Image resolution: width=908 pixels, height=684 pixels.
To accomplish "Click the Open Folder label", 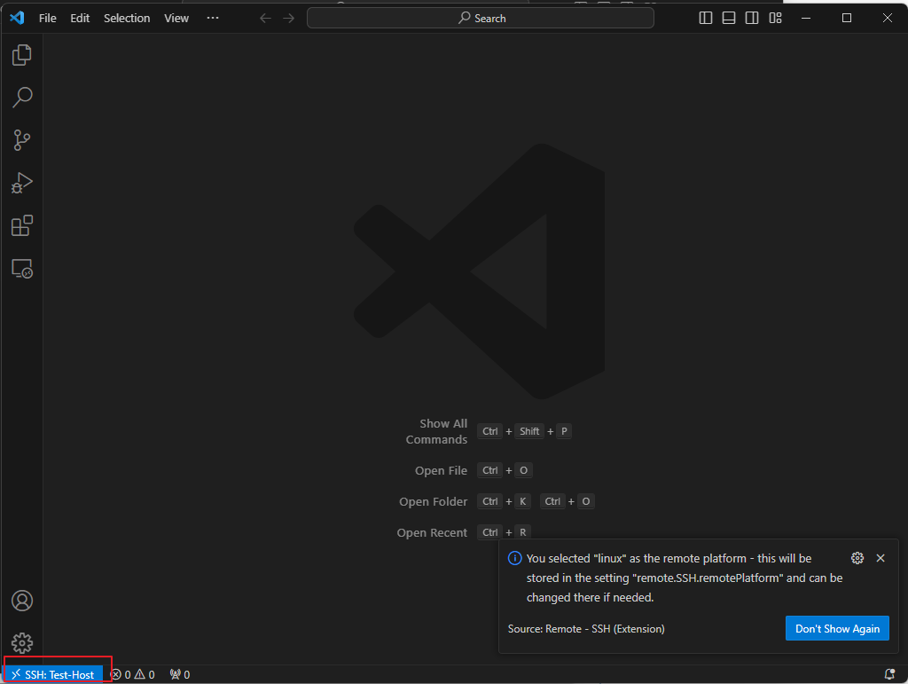I will click(433, 501).
